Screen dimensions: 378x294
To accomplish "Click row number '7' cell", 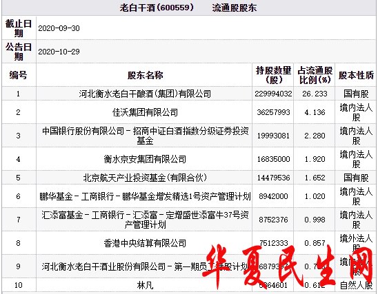I will [19, 220].
